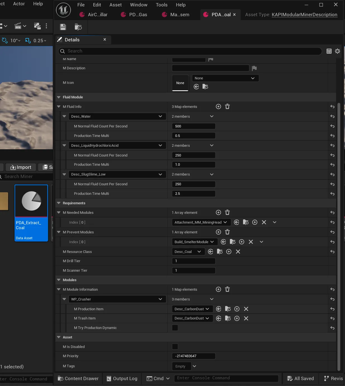Collapse the Requirements section

click(59, 203)
